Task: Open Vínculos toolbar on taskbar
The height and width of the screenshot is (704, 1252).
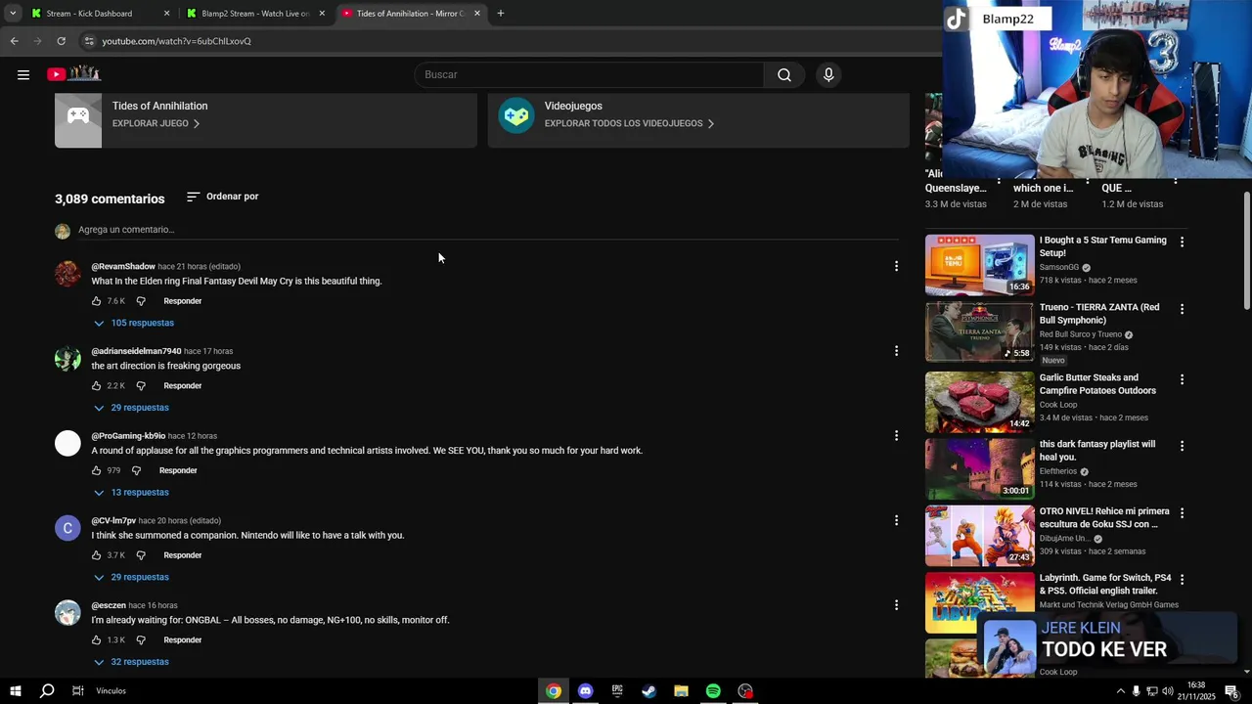Action: pos(111,691)
